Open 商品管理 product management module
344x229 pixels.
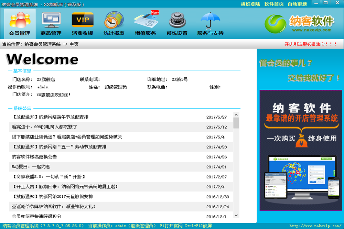[x=51, y=24]
